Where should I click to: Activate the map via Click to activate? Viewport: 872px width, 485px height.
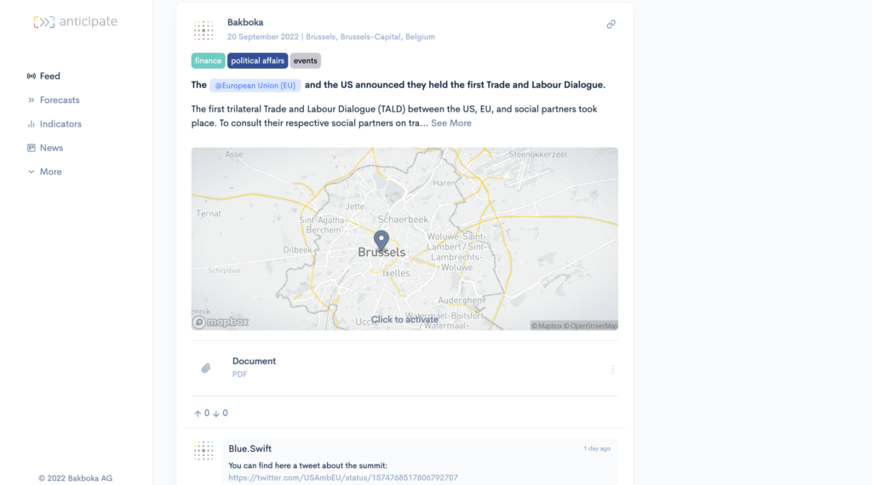pos(404,319)
